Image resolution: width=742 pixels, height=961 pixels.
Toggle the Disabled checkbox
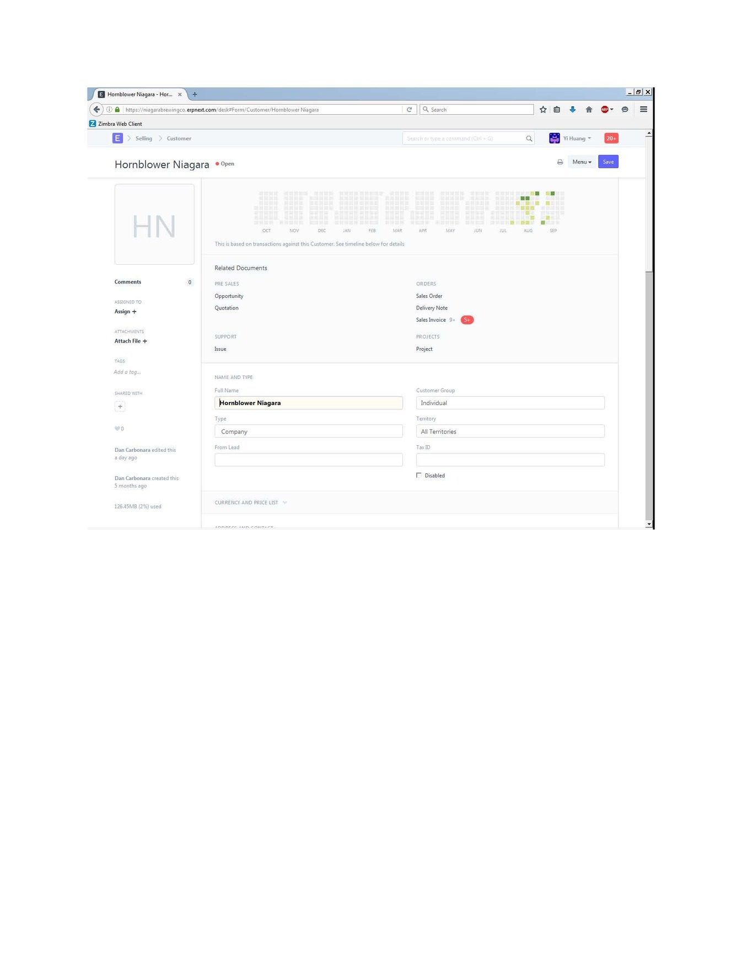[419, 475]
